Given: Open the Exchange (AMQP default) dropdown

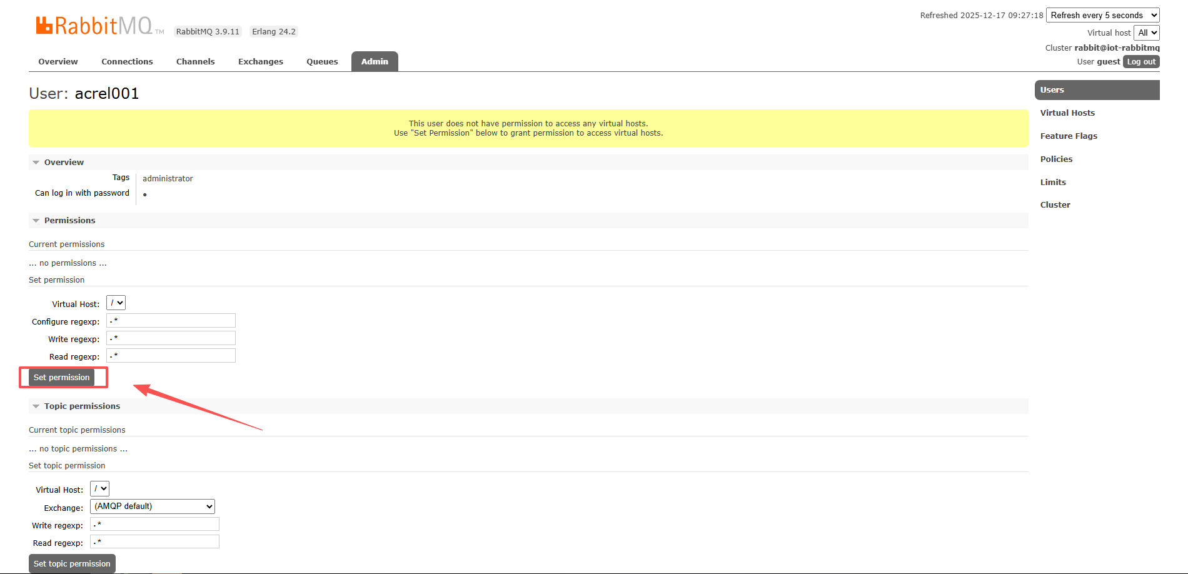Looking at the screenshot, I should pyautogui.click(x=153, y=506).
